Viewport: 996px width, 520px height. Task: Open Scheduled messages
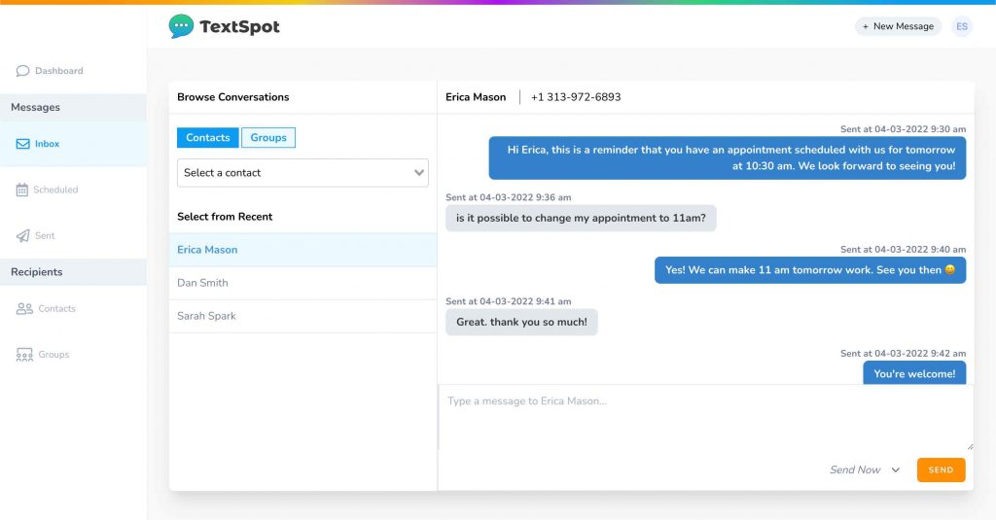[x=55, y=190]
